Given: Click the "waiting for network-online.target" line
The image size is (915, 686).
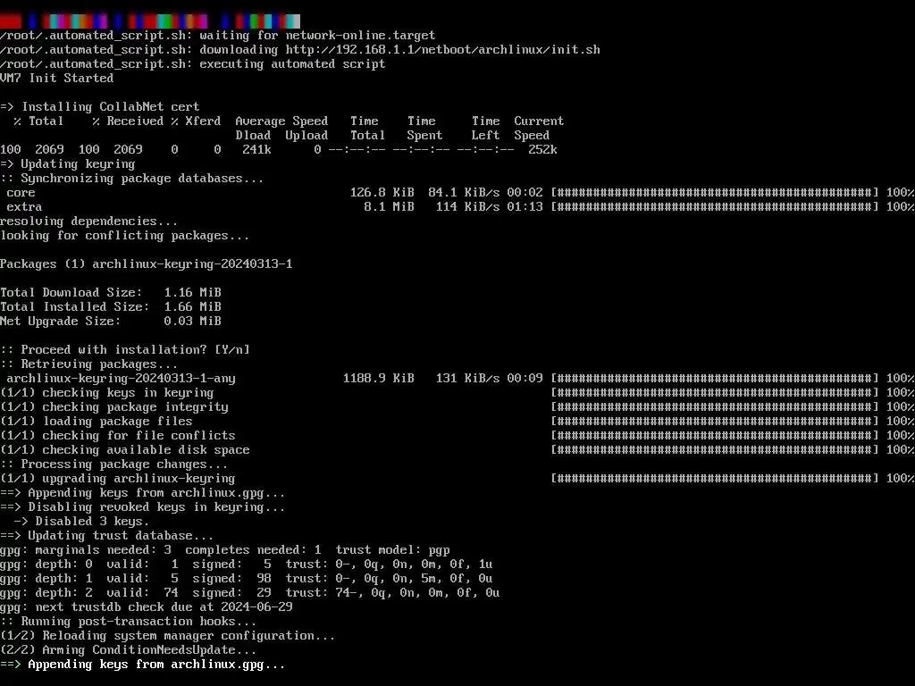Looking at the screenshot, I should pos(218,36).
